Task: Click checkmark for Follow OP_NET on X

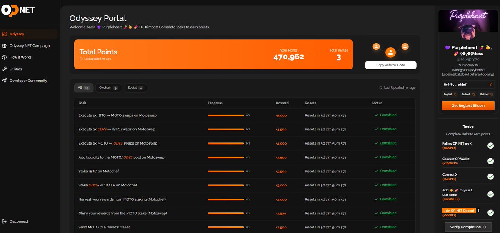Action: (490, 146)
